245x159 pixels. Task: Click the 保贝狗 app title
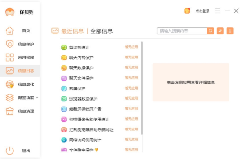pyautogui.click(x=27, y=12)
